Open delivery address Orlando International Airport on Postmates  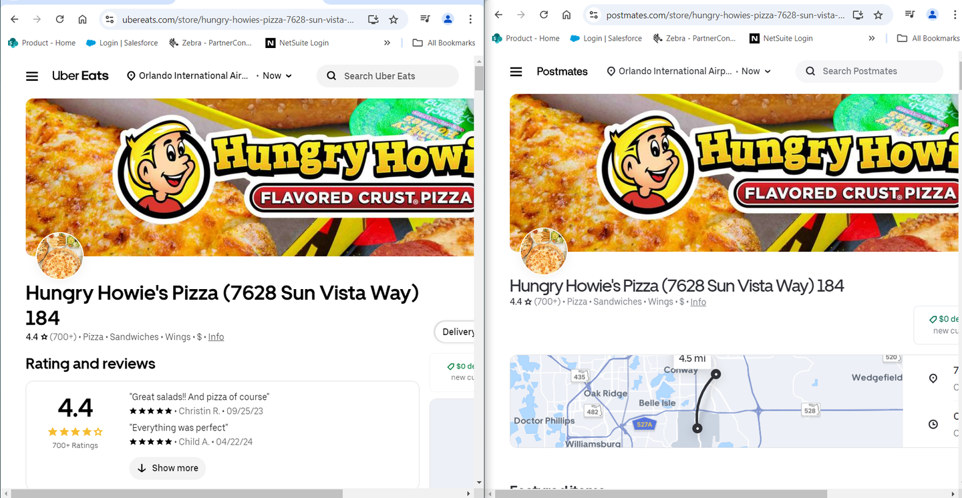669,71
